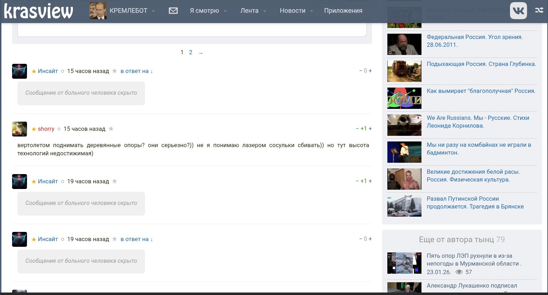Open the Я смотрю dropdown menu
Viewport: 548px width, 295px height.
(x=208, y=11)
